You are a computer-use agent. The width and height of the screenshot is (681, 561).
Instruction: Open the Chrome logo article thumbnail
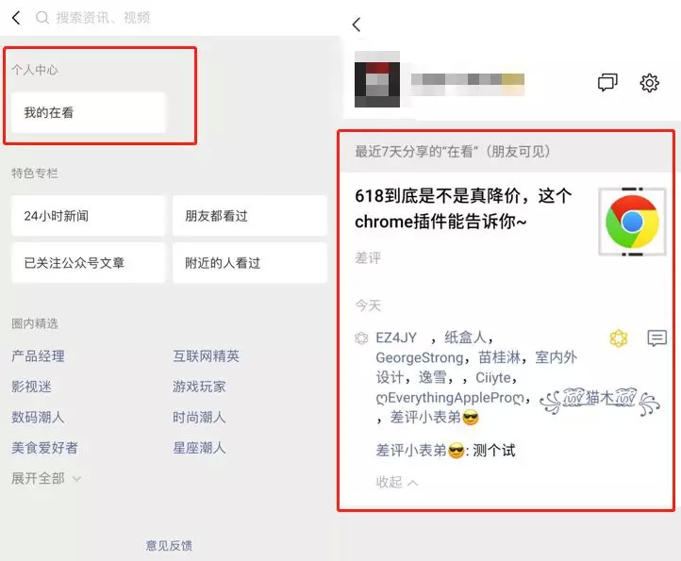(632, 222)
